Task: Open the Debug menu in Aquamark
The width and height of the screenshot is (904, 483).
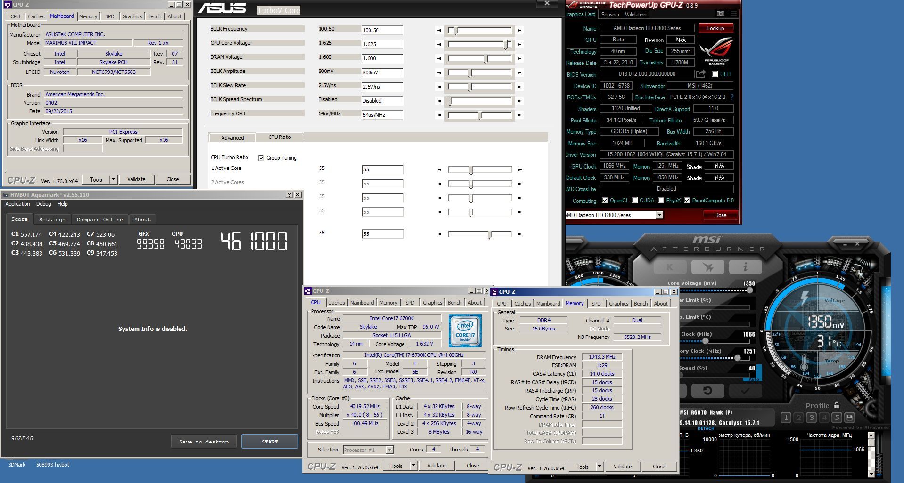Action: click(43, 204)
